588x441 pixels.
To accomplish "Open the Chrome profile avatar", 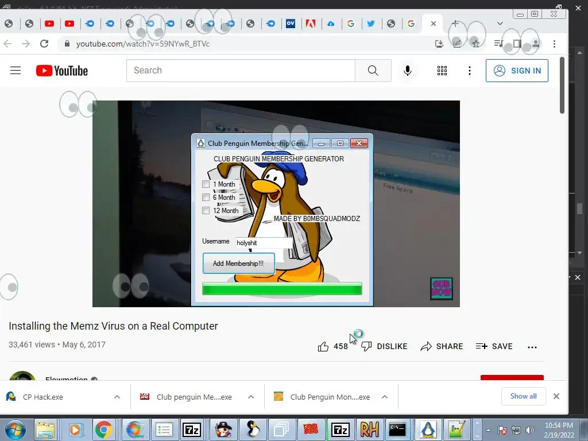I will coord(536,44).
